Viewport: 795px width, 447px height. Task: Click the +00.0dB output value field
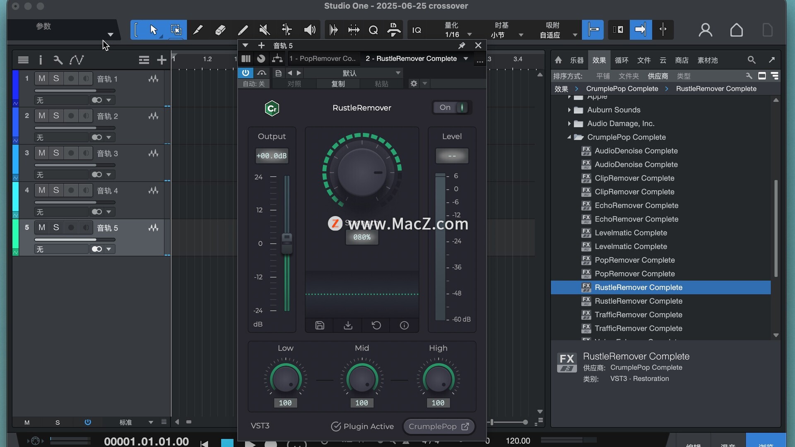point(272,156)
